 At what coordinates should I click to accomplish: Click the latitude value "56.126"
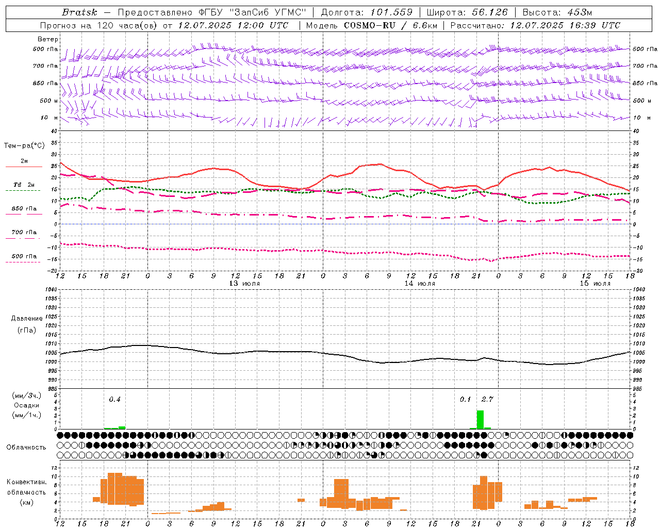click(490, 12)
